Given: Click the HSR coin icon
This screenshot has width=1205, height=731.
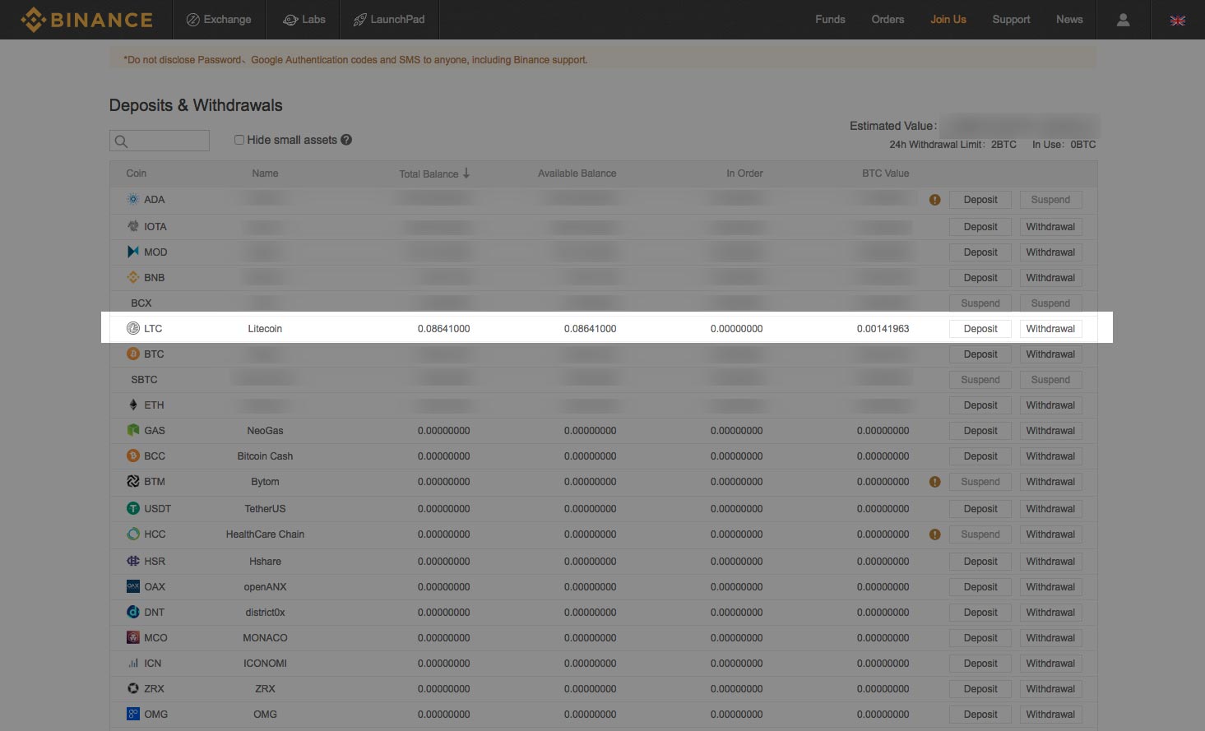Looking at the screenshot, I should (133, 561).
